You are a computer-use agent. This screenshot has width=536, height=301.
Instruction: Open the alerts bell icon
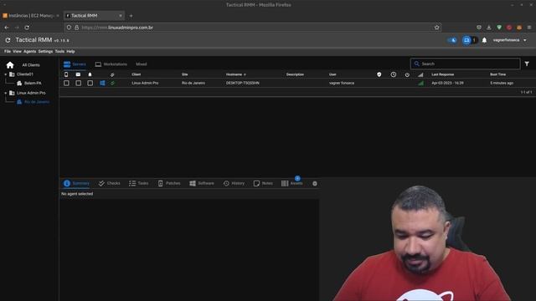(x=484, y=40)
